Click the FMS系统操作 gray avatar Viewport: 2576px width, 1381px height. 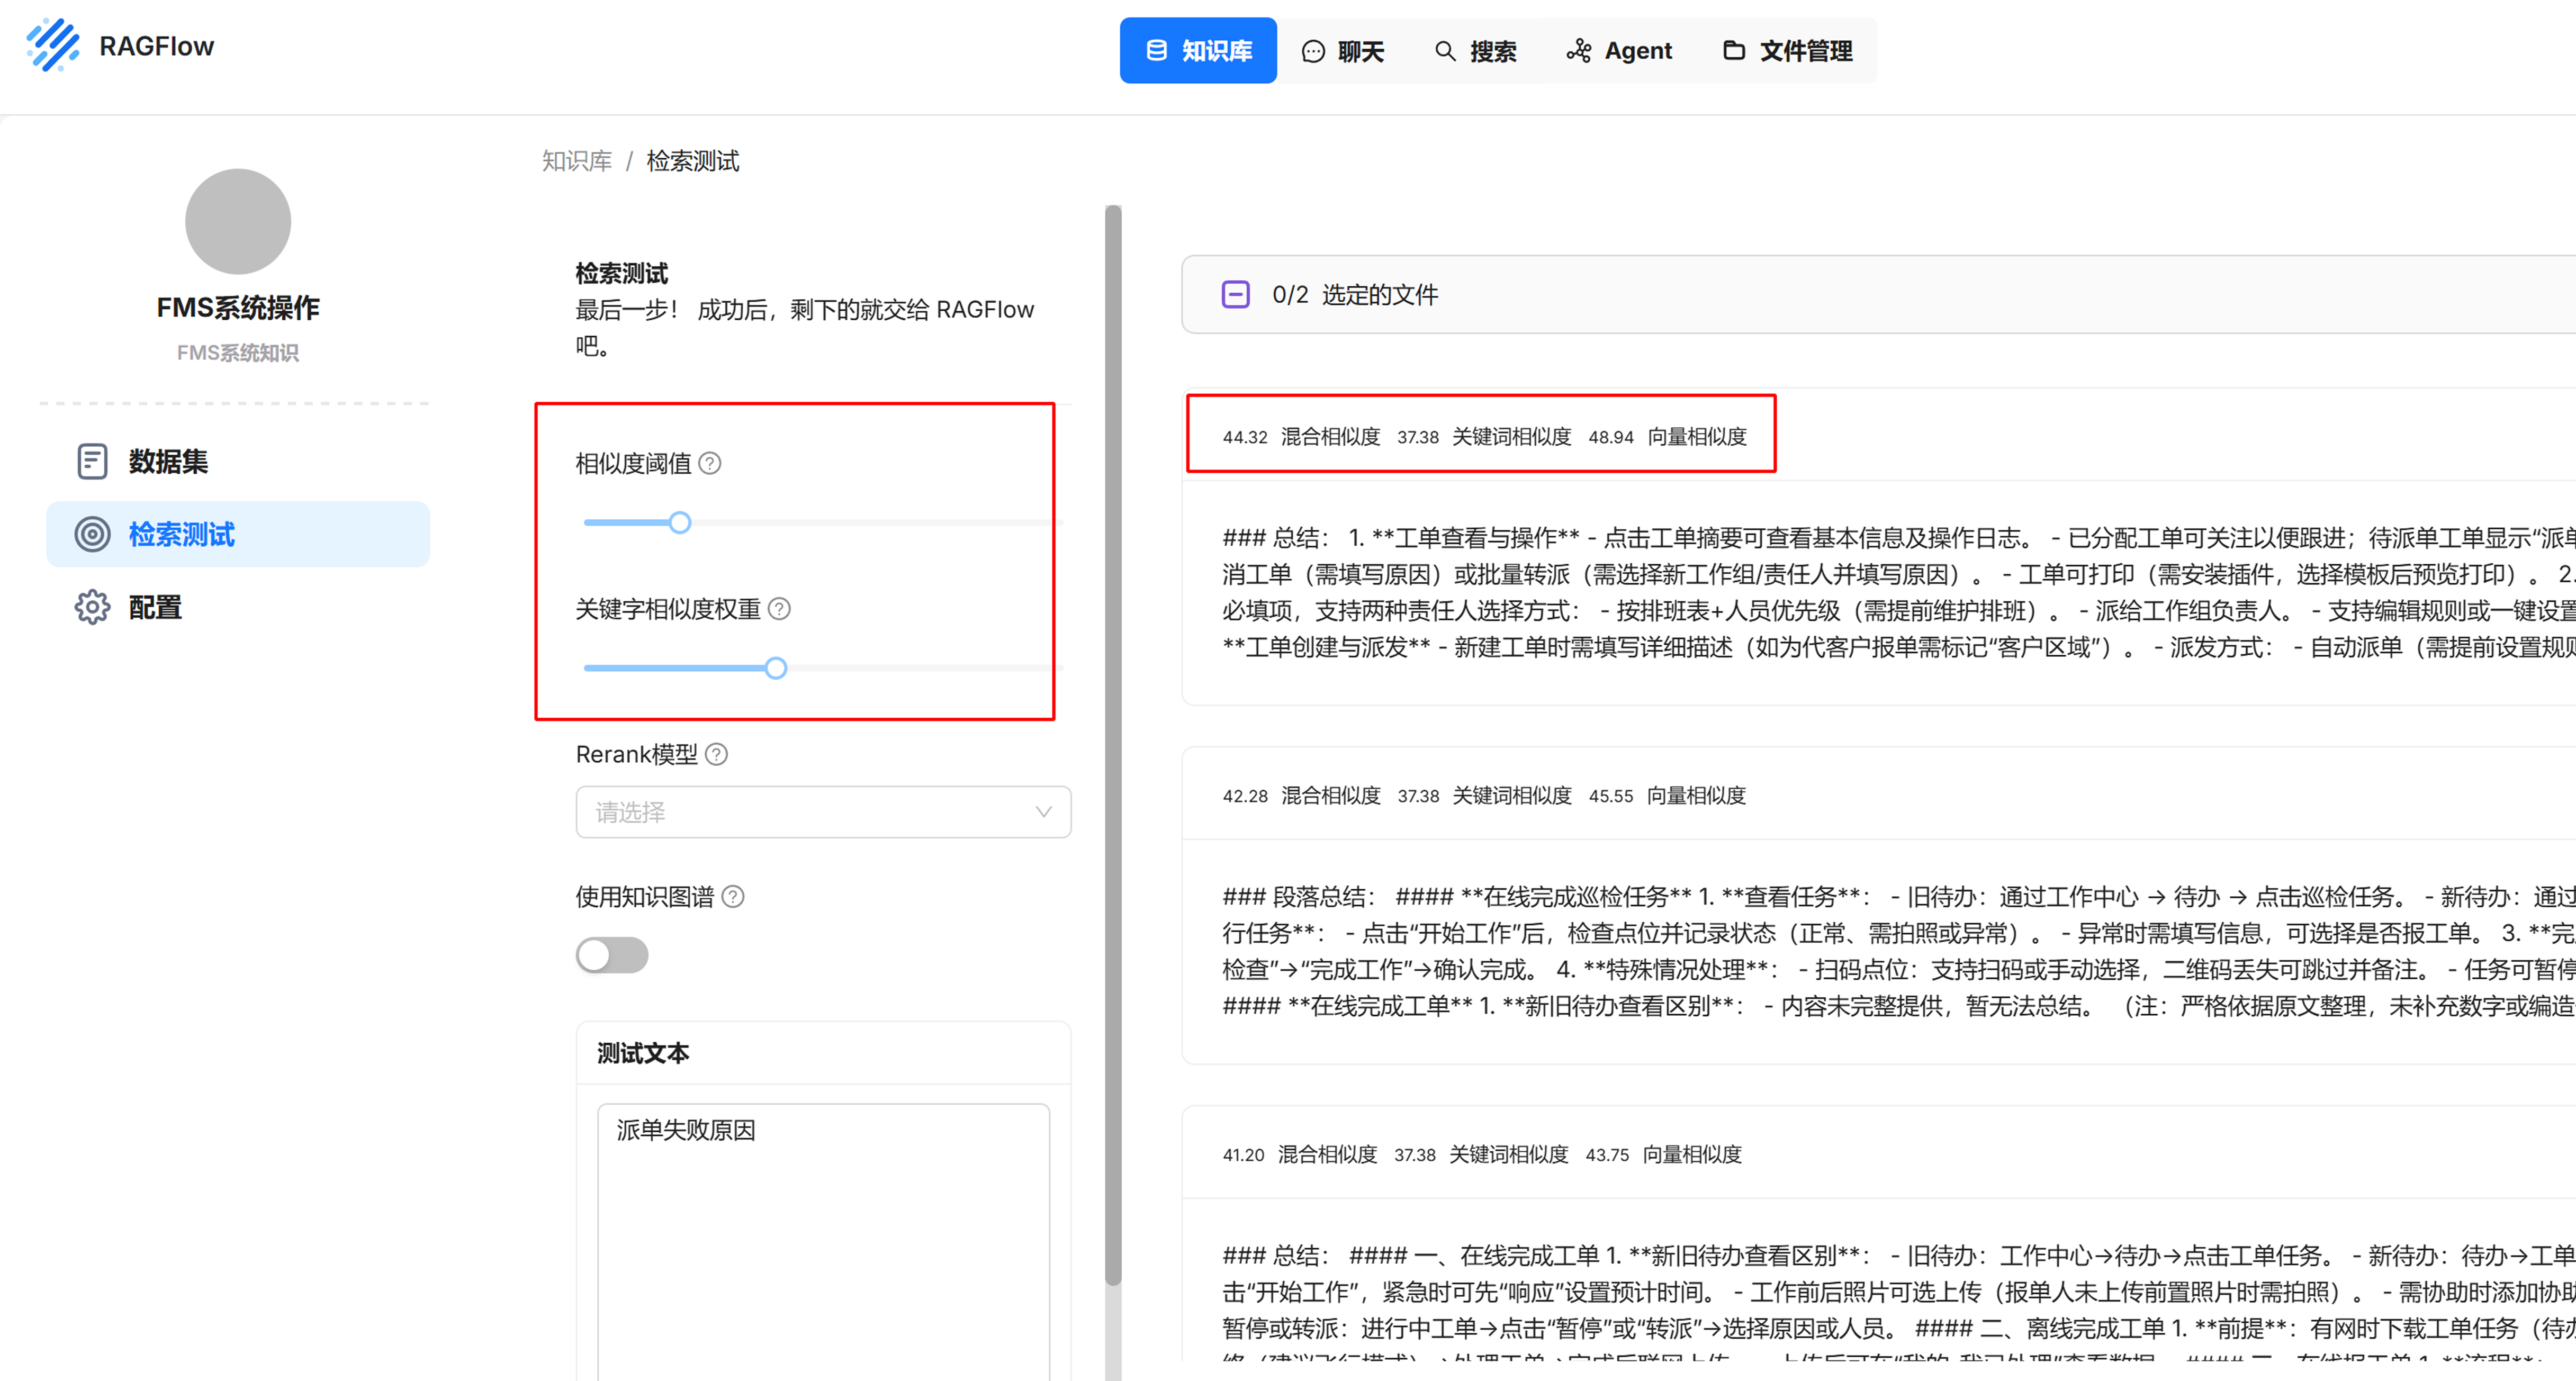click(x=238, y=222)
